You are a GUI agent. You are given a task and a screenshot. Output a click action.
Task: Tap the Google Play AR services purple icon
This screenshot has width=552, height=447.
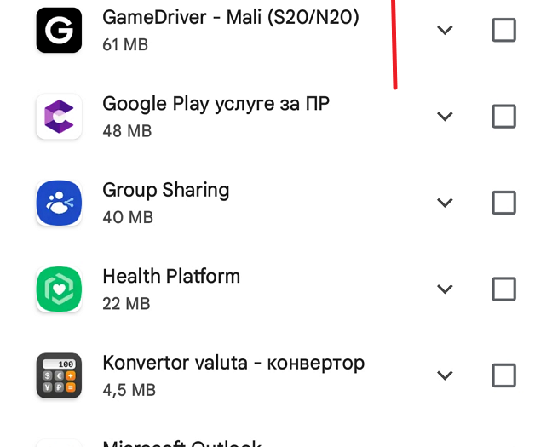[x=59, y=117]
